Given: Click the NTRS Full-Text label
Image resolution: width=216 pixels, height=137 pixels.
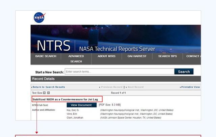Looking at the screenshot, I should [x=40, y=105].
